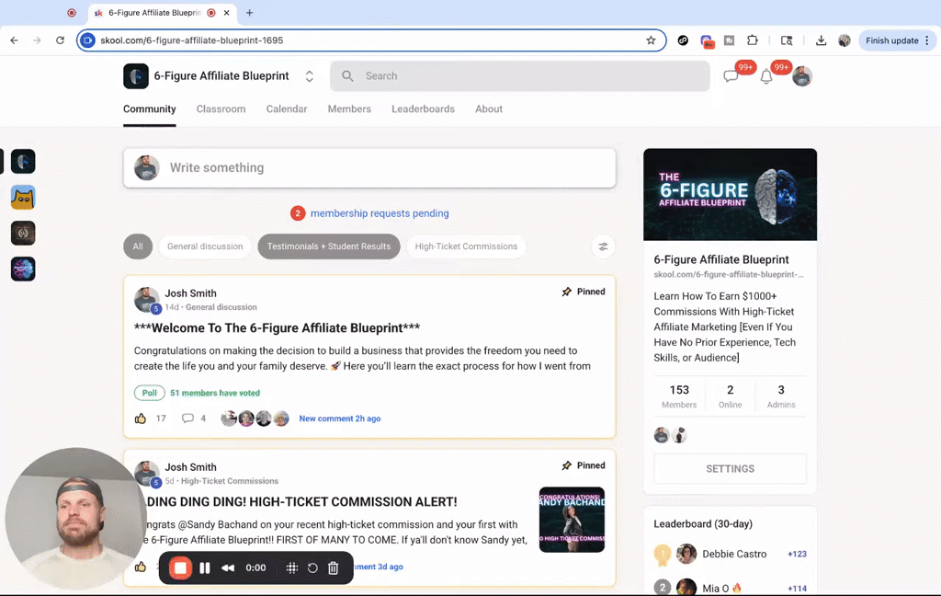Image resolution: width=941 pixels, height=596 pixels.
Task: Open the blue brain group in sidebar
Action: point(23,269)
